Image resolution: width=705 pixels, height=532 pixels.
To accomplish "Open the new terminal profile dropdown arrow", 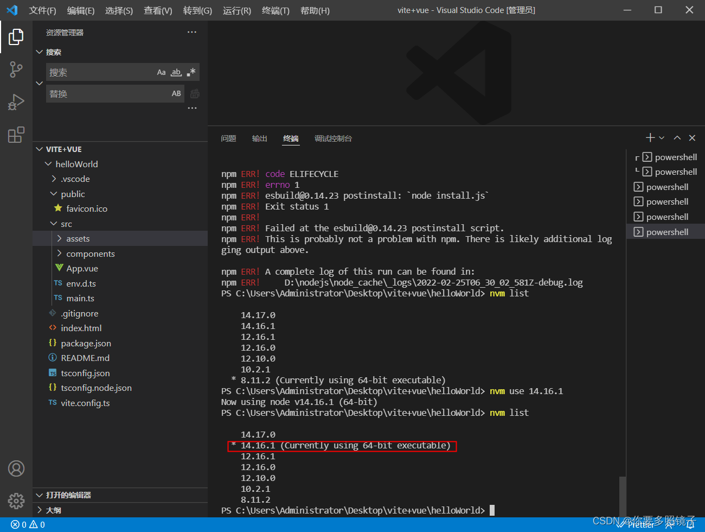I will pyautogui.click(x=662, y=138).
